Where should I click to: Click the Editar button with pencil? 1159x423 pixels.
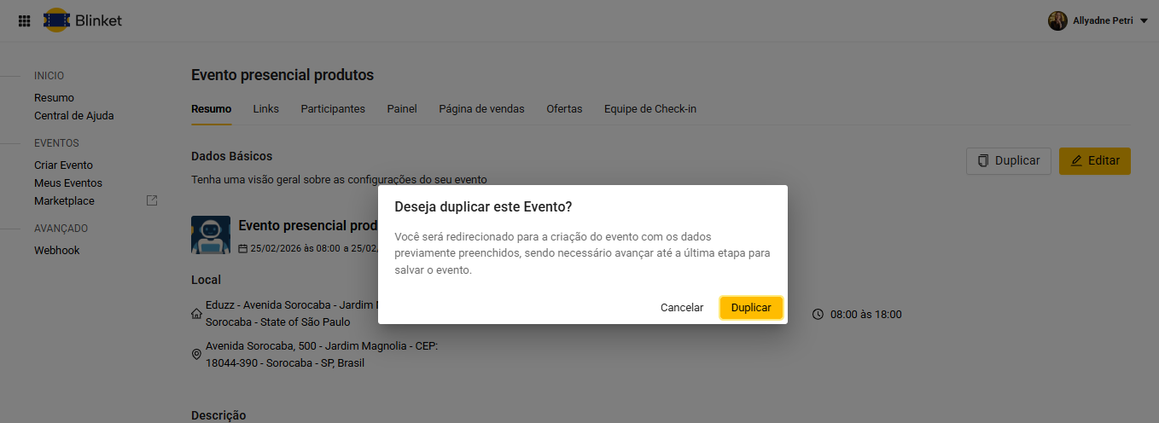click(1094, 161)
